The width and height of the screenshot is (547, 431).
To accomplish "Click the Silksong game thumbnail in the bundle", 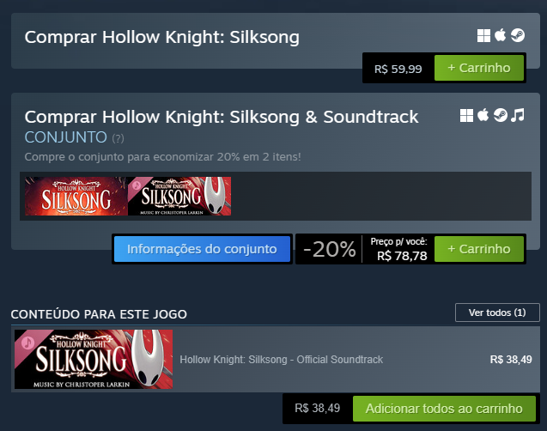I will (75, 196).
